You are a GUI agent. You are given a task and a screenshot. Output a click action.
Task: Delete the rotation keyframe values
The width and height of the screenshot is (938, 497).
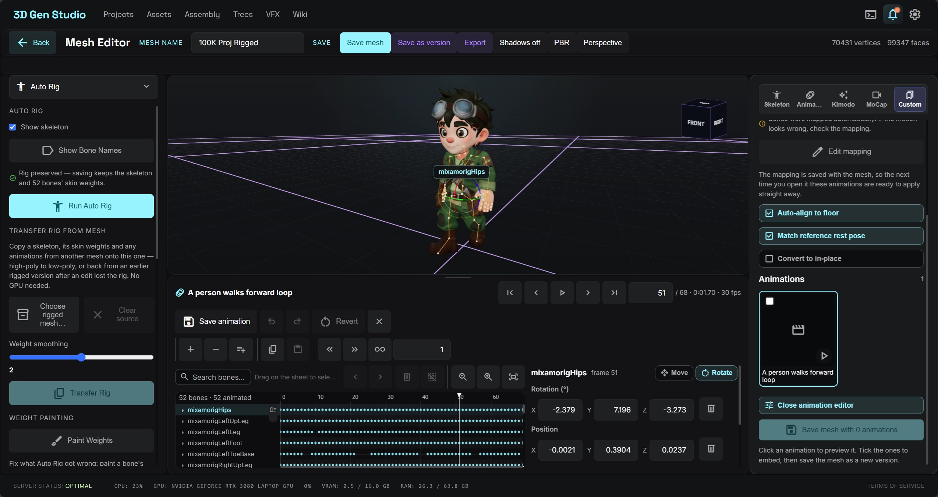(x=711, y=409)
